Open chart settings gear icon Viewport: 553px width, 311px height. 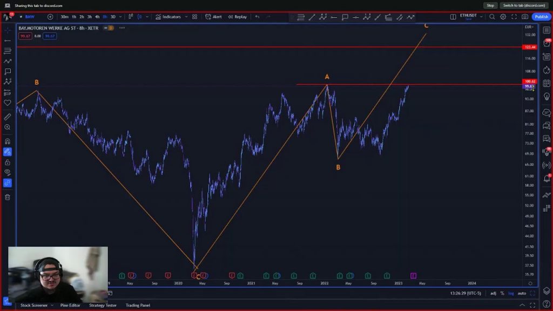(x=503, y=17)
